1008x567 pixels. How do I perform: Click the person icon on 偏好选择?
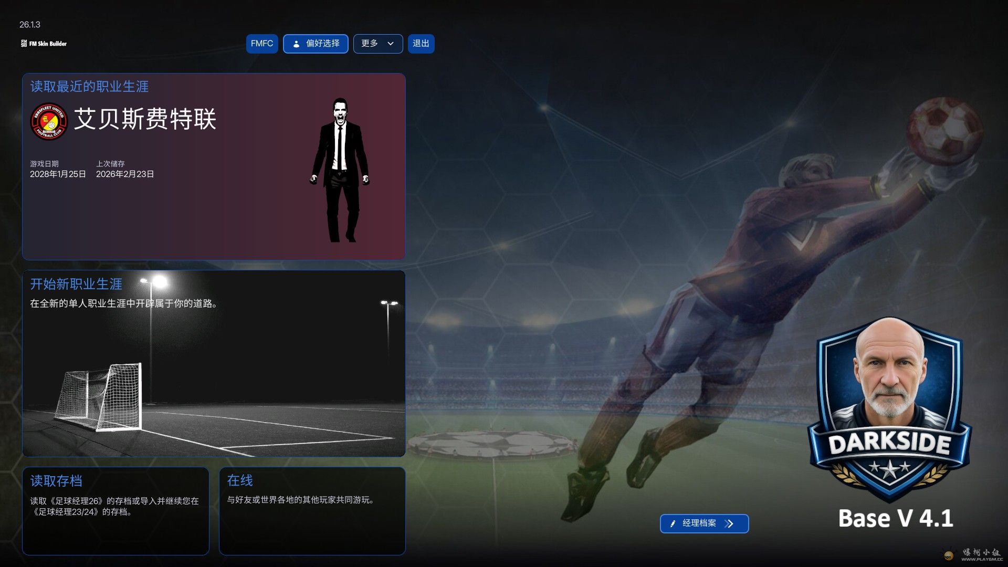click(x=296, y=44)
